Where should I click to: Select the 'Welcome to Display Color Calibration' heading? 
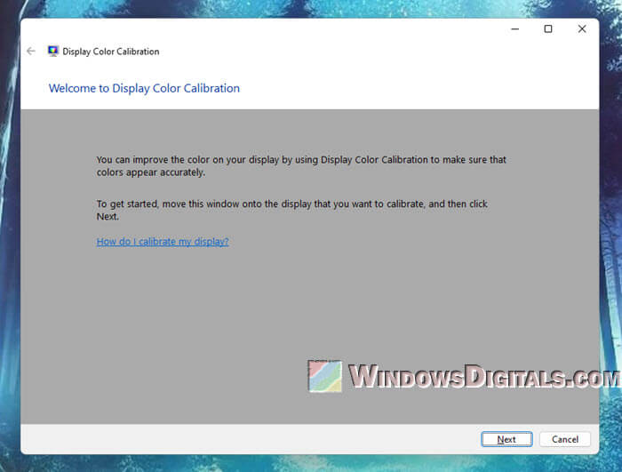point(144,88)
